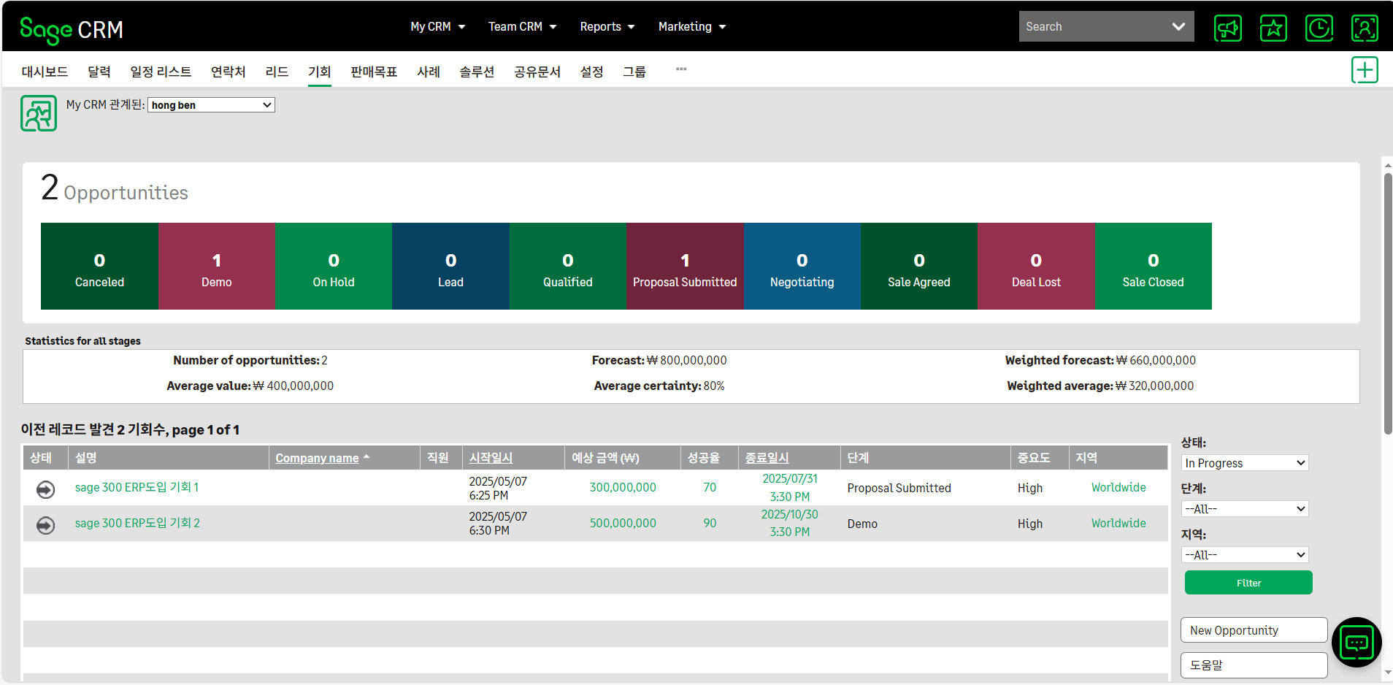Open the recent items clock icon
Image resolution: width=1393 pixels, height=685 pixels.
[1319, 28]
